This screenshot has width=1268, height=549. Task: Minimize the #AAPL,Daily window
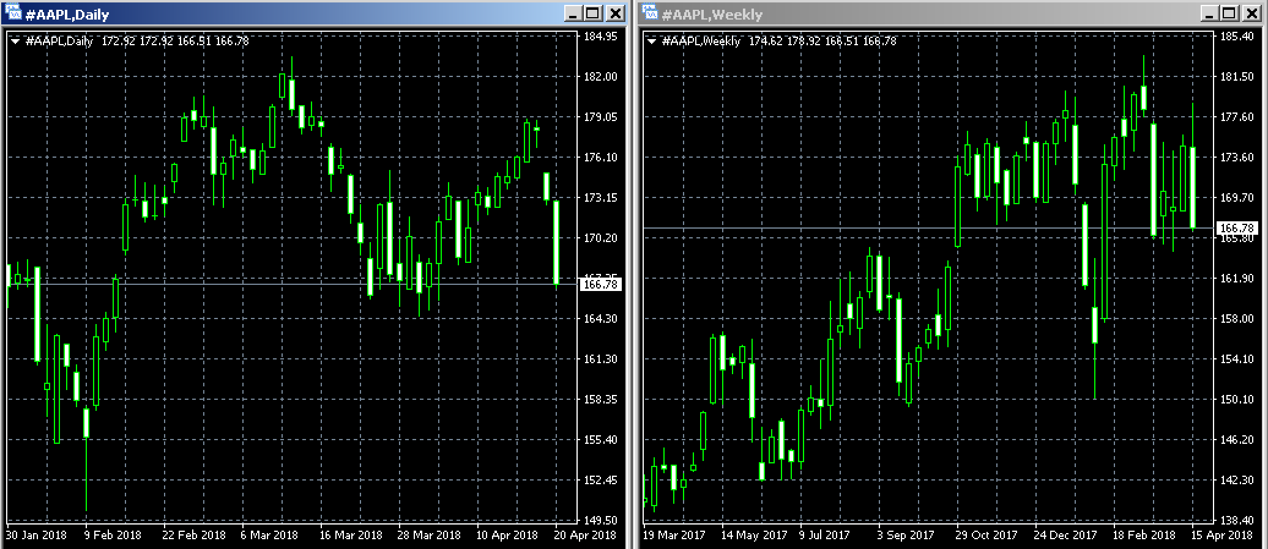pos(572,13)
